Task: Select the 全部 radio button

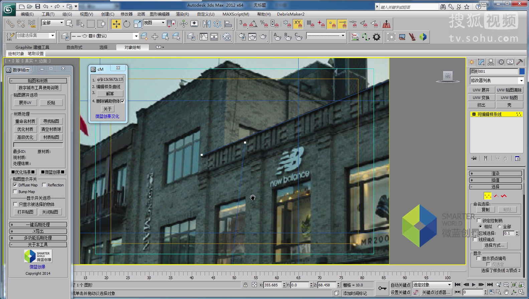Action: point(499,227)
